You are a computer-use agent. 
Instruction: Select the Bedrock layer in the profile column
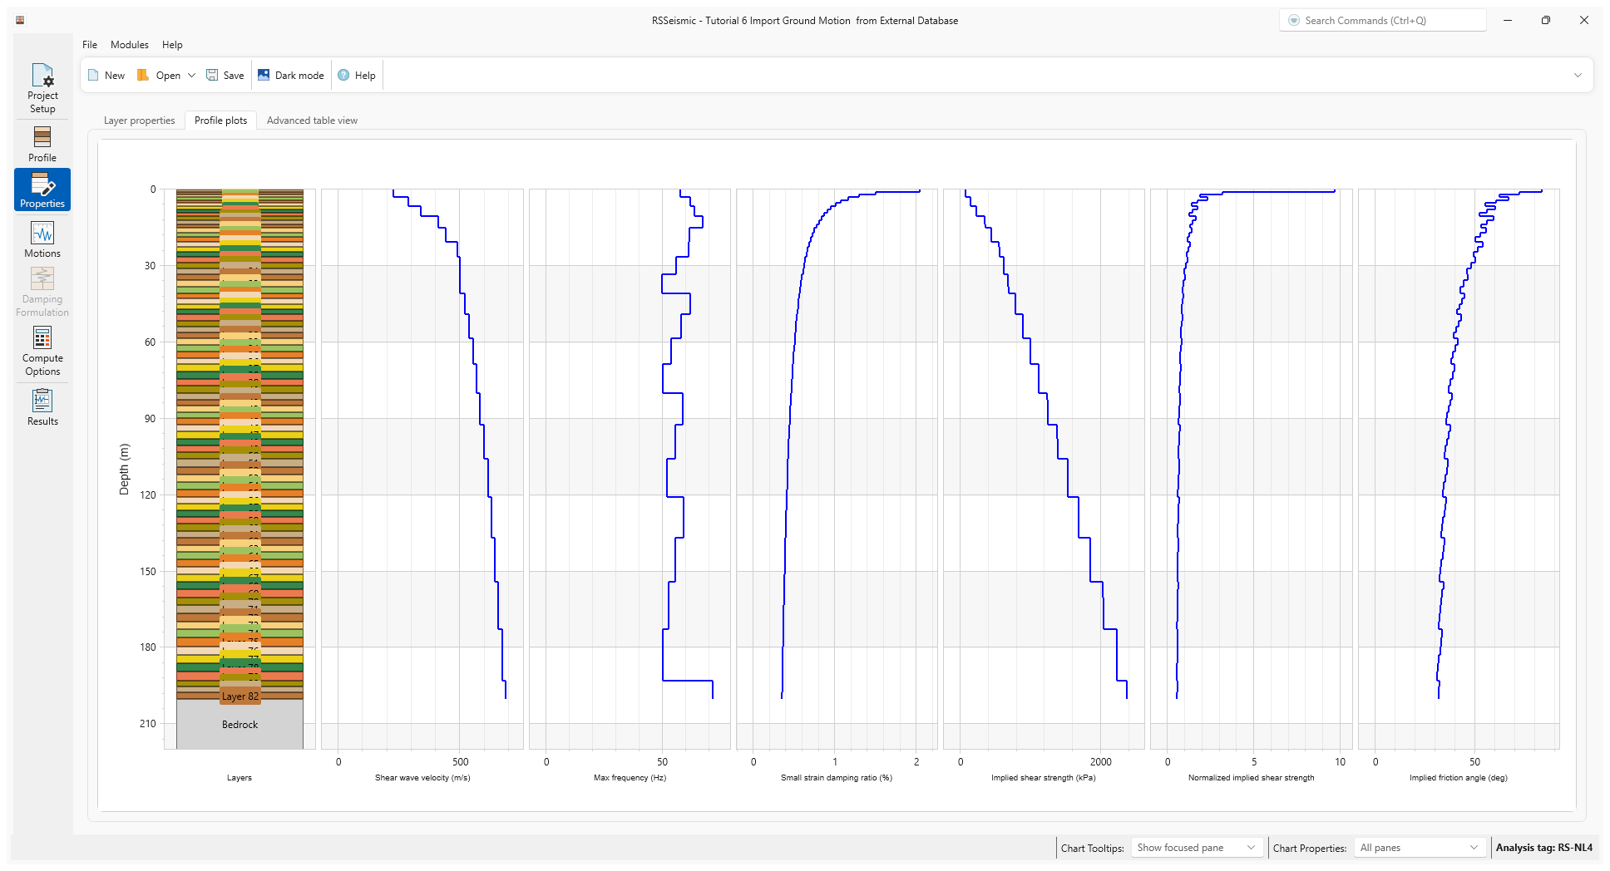pos(240,724)
